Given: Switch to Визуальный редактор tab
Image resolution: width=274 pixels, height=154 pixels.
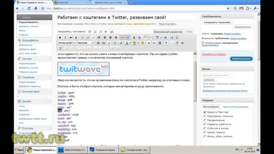Looking at the screenshot, I should pyautogui.click(x=168, y=32).
